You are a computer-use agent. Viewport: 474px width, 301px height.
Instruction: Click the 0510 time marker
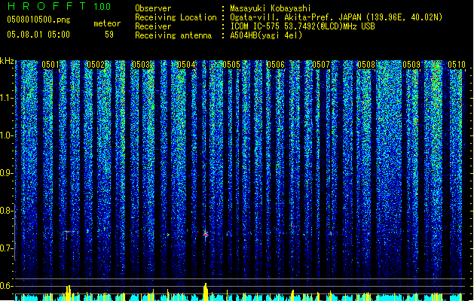(457, 65)
